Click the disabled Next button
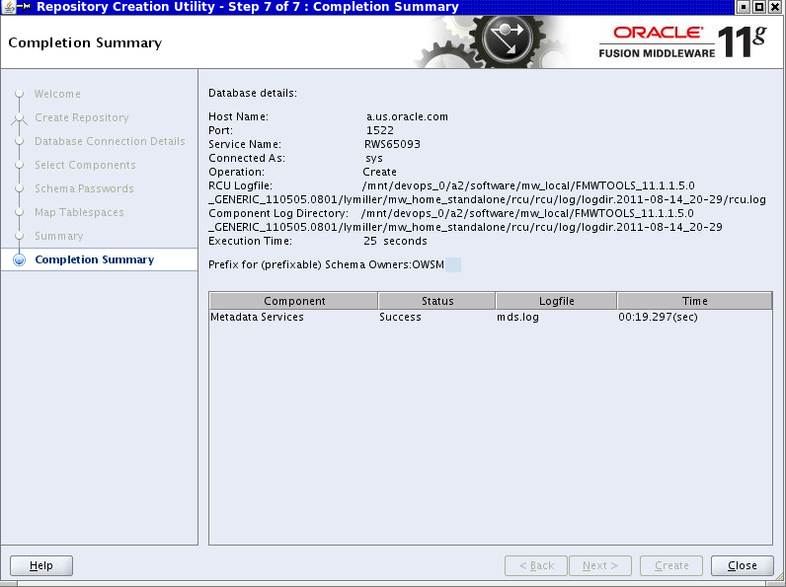Viewport: 786px width, 587px height. click(600, 565)
